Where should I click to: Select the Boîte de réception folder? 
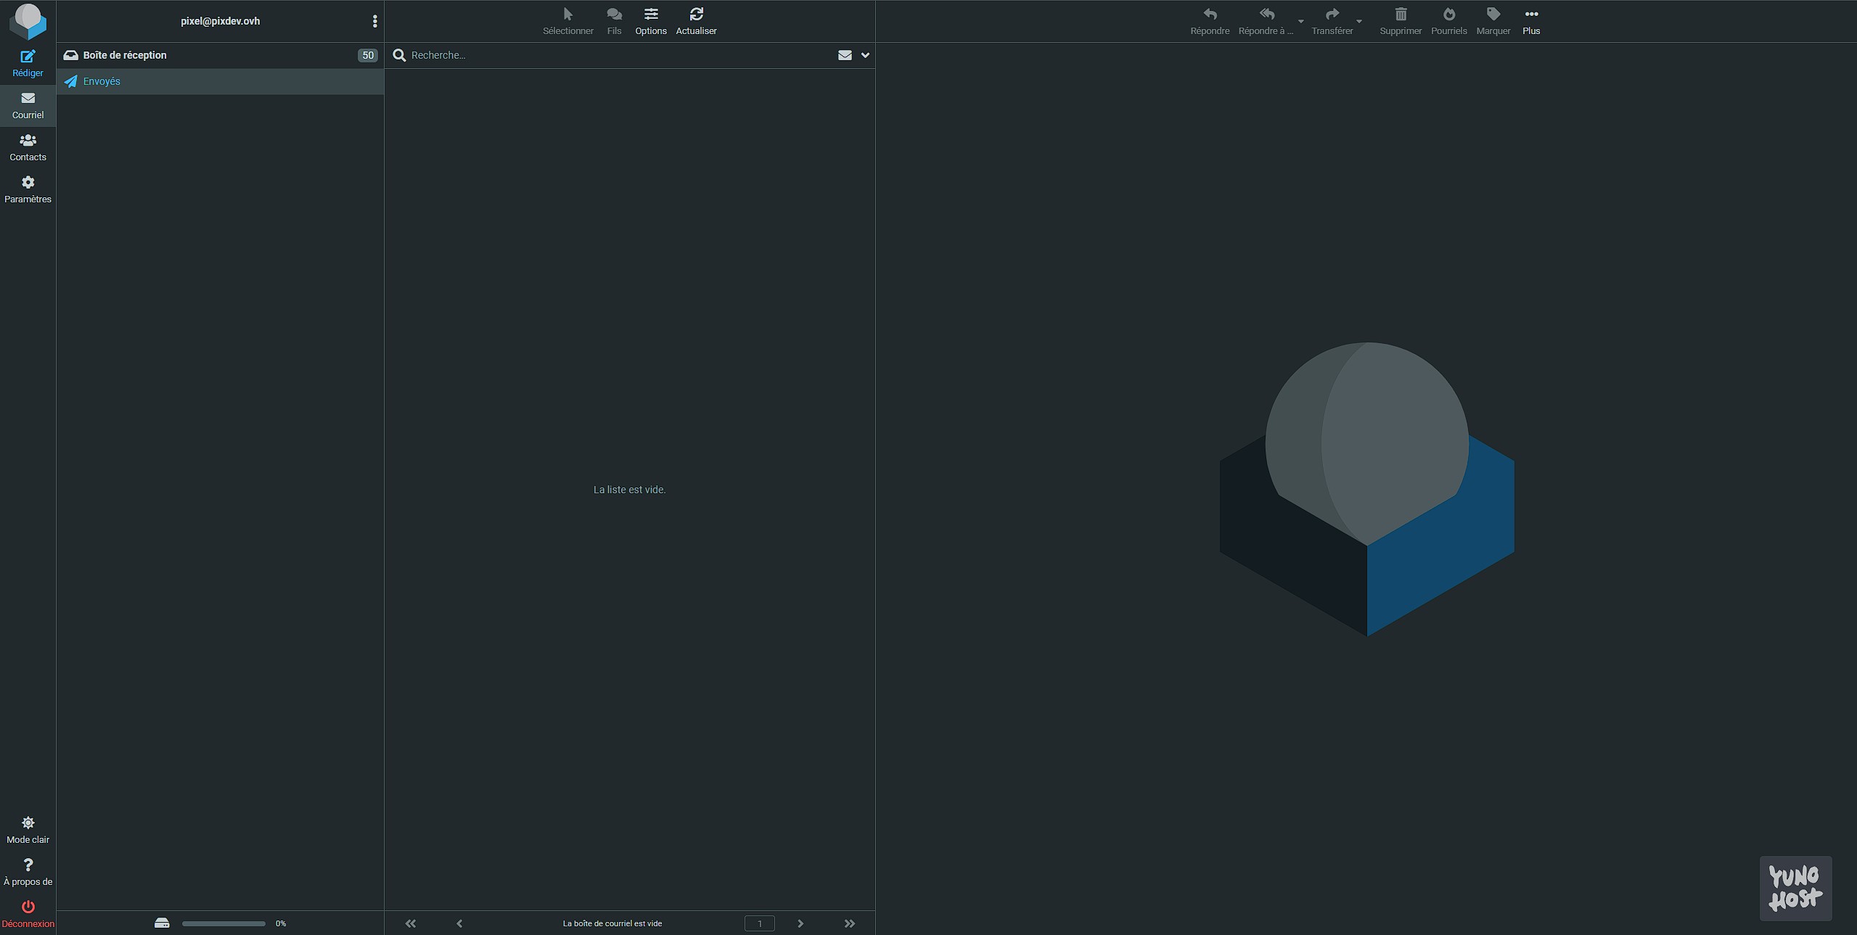125,55
